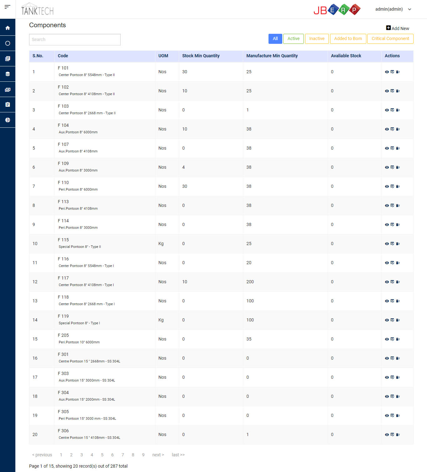427x472 pixels.
Task: Click 'Peri.Pontoon 10" 6000mm' description
Action: pyautogui.click(x=79, y=342)
